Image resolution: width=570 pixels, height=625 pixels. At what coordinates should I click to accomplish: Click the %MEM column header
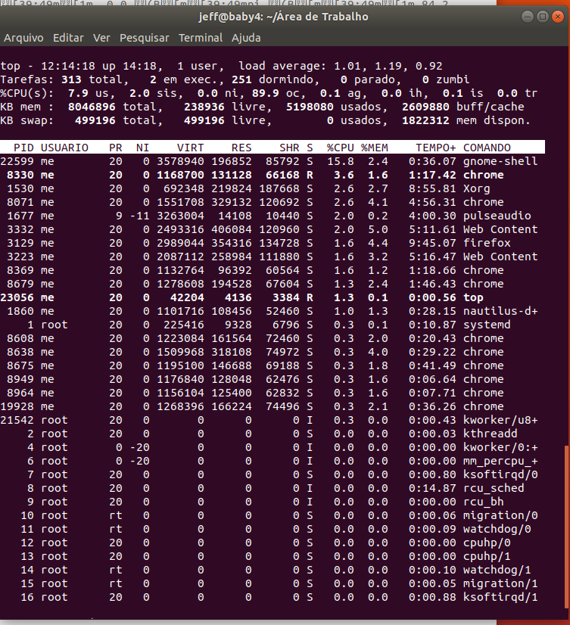tap(375, 148)
